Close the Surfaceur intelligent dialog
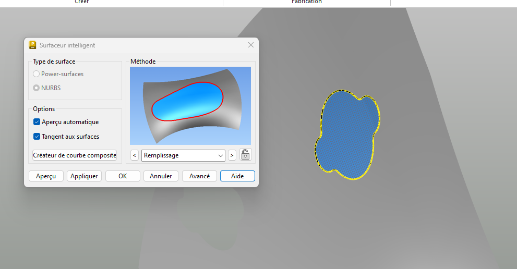 coord(251,45)
